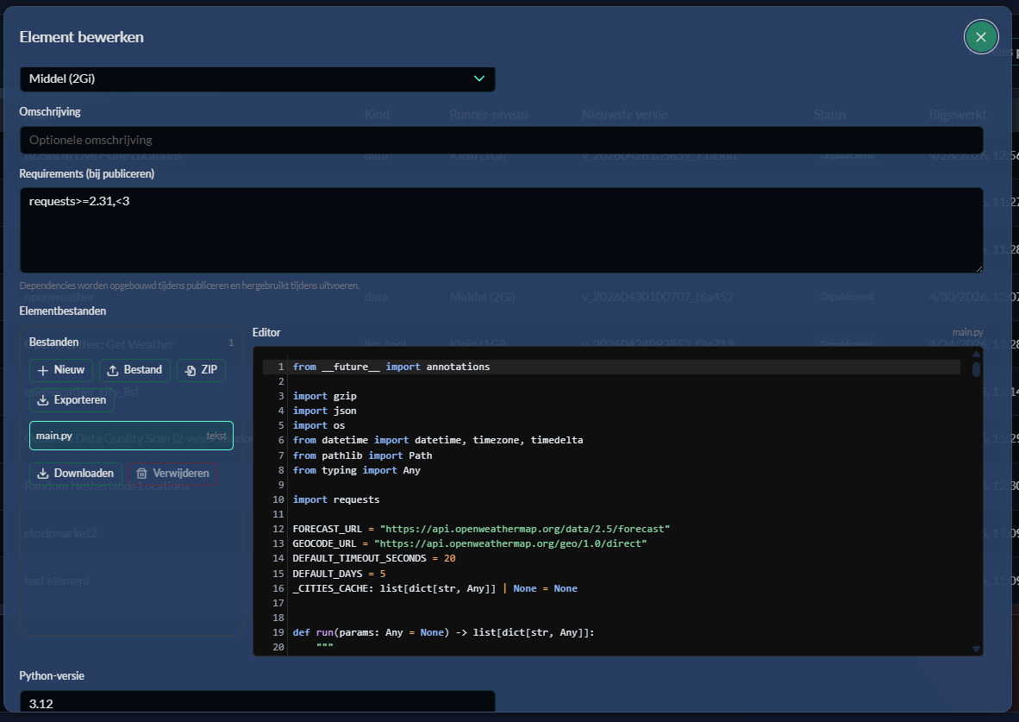Click the main.py label above the editor

coord(967,332)
